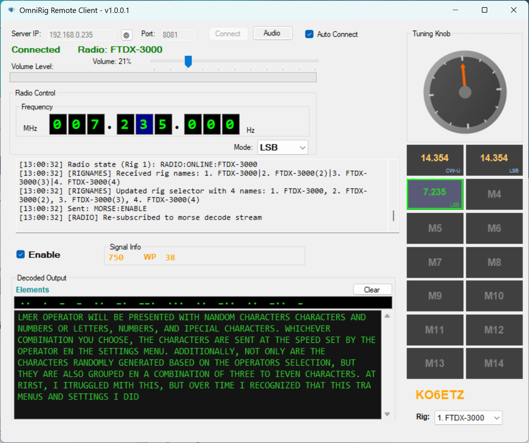Click inside the decoded text output area
This screenshot has height=443, width=529.
[198, 365]
